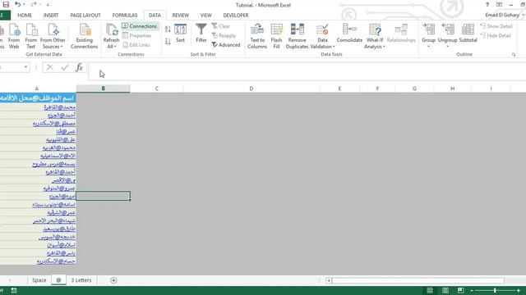Viewport: 526px width, 295px height.
Task: Click the Undo arrow icon
Action: 17,4
